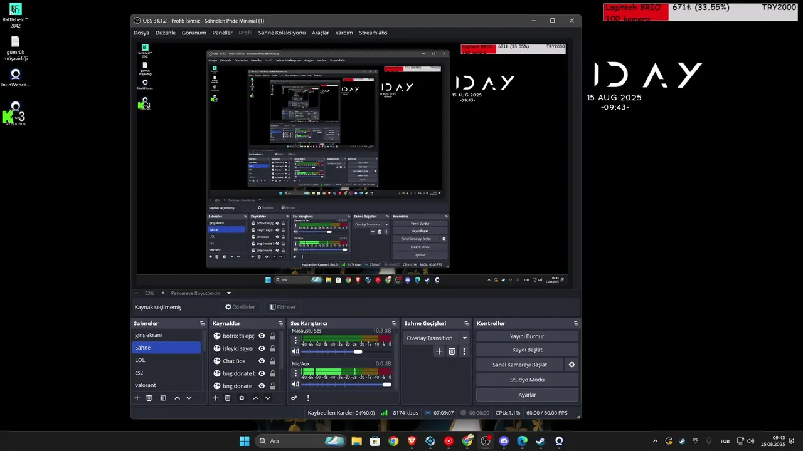Screen dimensions: 803x451
Task: Open the Düzenle menu
Action: tap(166, 33)
